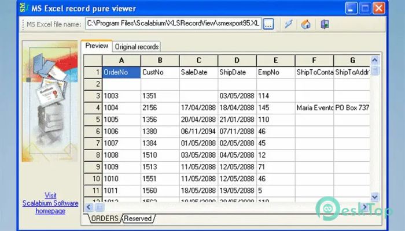Screen dimensions: 405x231
Task: Select cell with customer 2156
Action: (160, 108)
